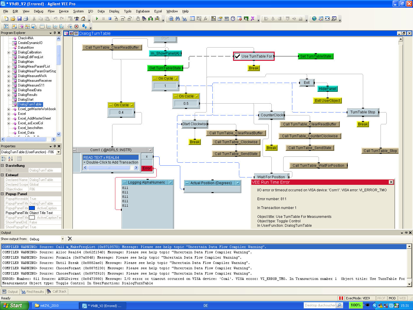This screenshot has height=310, width=413.
Task: Click the TurnTable Stop button object
Action: tap(363, 112)
